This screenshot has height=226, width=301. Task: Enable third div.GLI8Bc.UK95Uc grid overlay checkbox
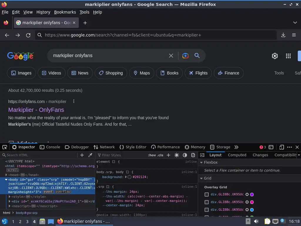(x=207, y=210)
